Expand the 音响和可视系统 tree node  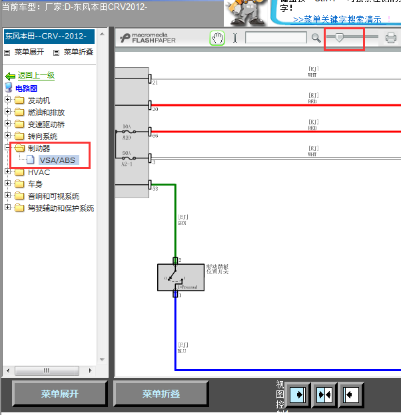pos(8,196)
